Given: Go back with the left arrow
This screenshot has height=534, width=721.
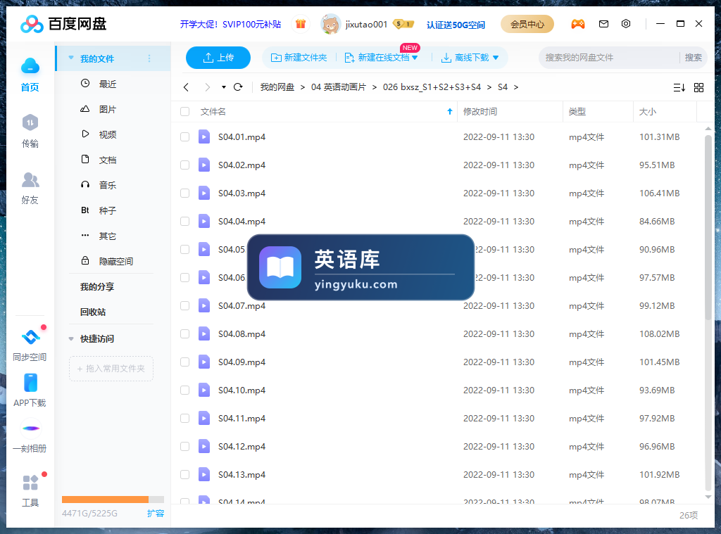Looking at the screenshot, I should (x=186, y=87).
